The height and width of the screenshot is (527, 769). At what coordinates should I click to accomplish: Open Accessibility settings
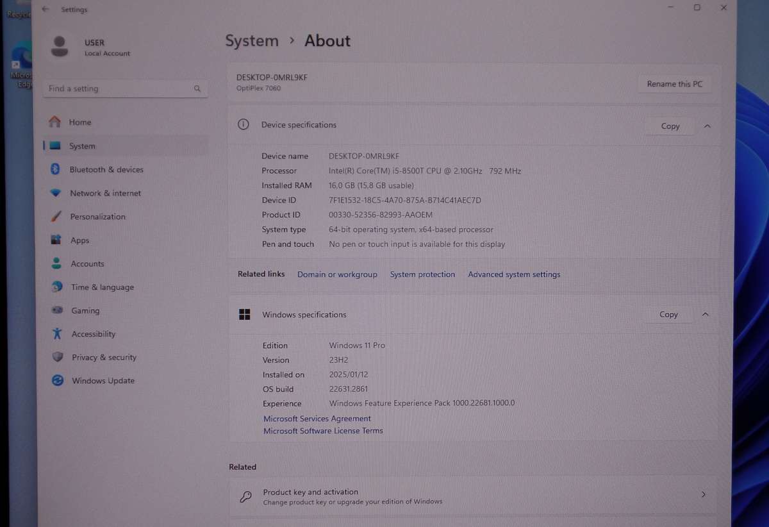[x=94, y=334]
